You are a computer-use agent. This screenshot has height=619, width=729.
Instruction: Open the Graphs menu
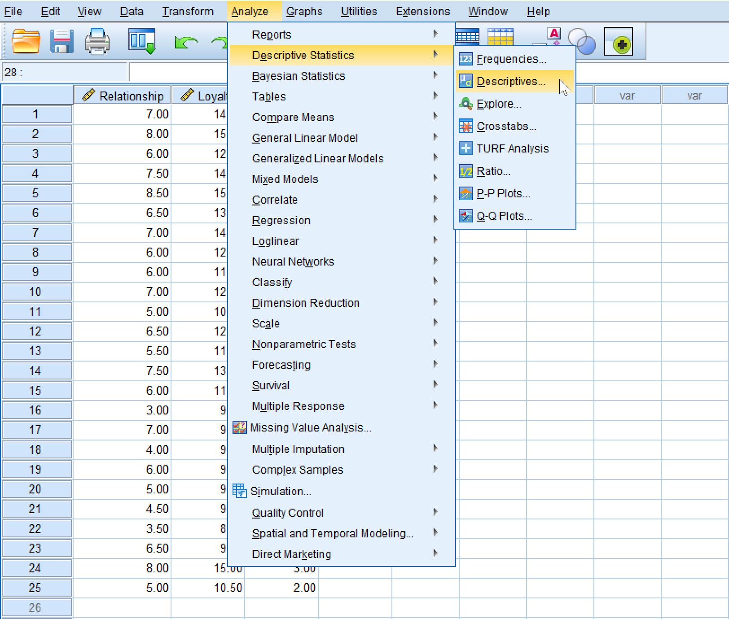[304, 11]
